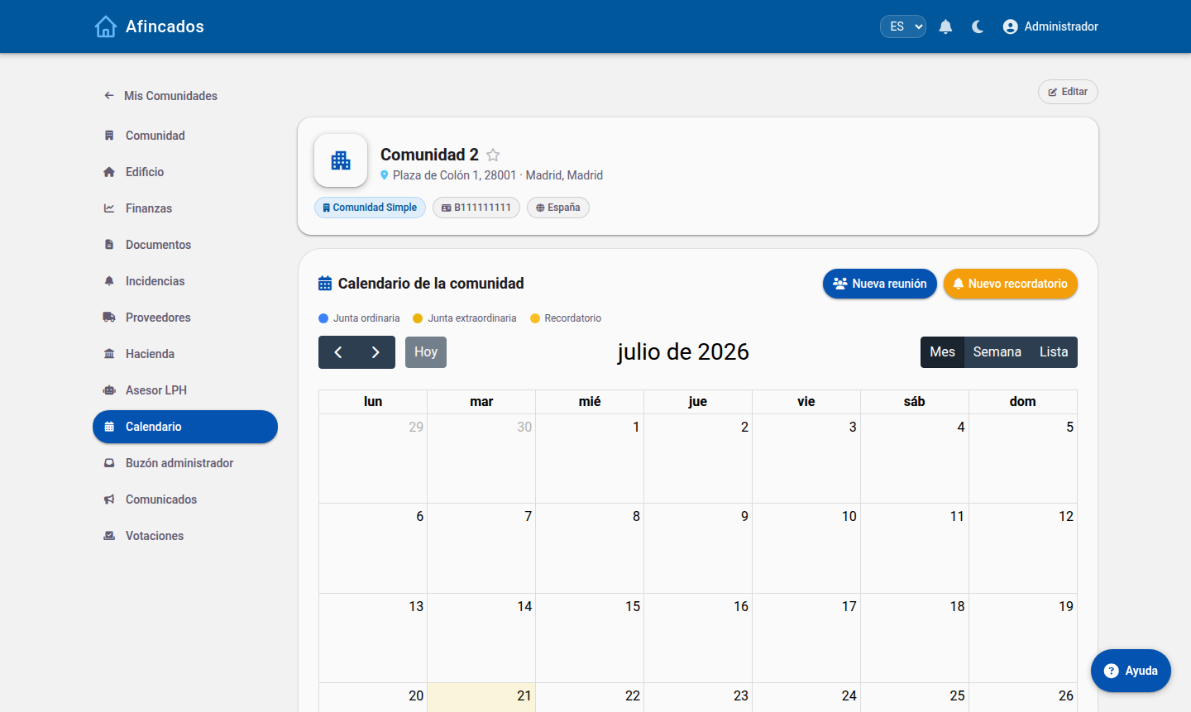The image size is (1191, 712).
Task: Click the Comunidad 2 building icon
Action: pyautogui.click(x=341, y=160)
